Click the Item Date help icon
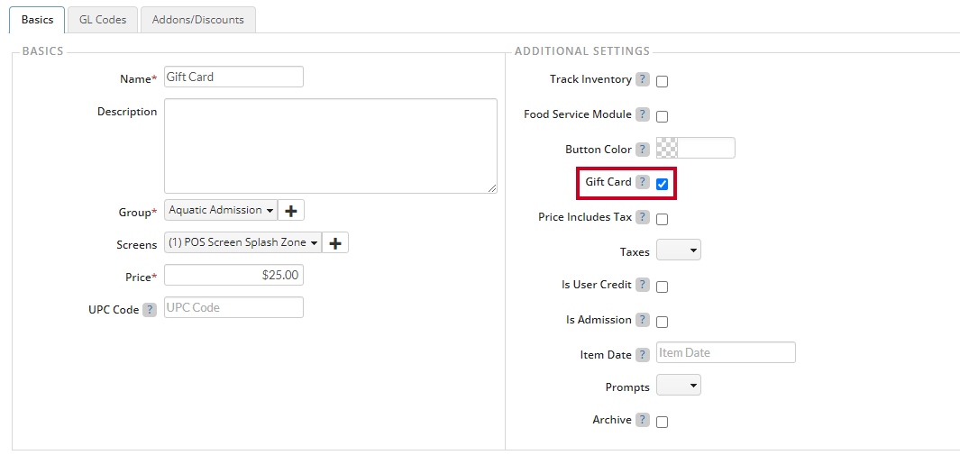Screen dimensions: 960x455 (x=642, y=355)
